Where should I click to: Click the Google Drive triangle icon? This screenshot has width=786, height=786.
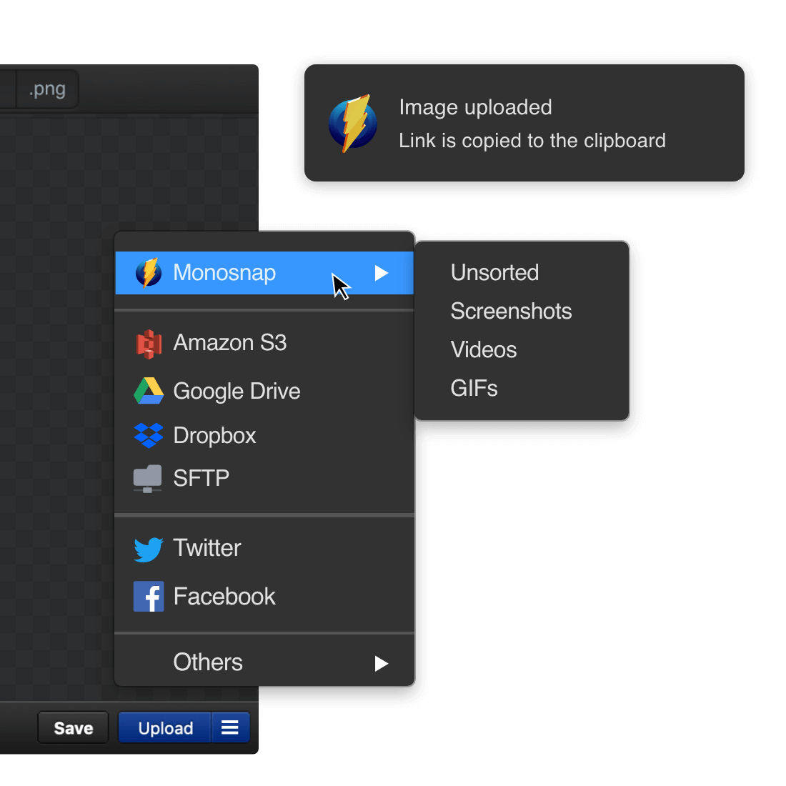pyautogui.click(x=149, y=391)
